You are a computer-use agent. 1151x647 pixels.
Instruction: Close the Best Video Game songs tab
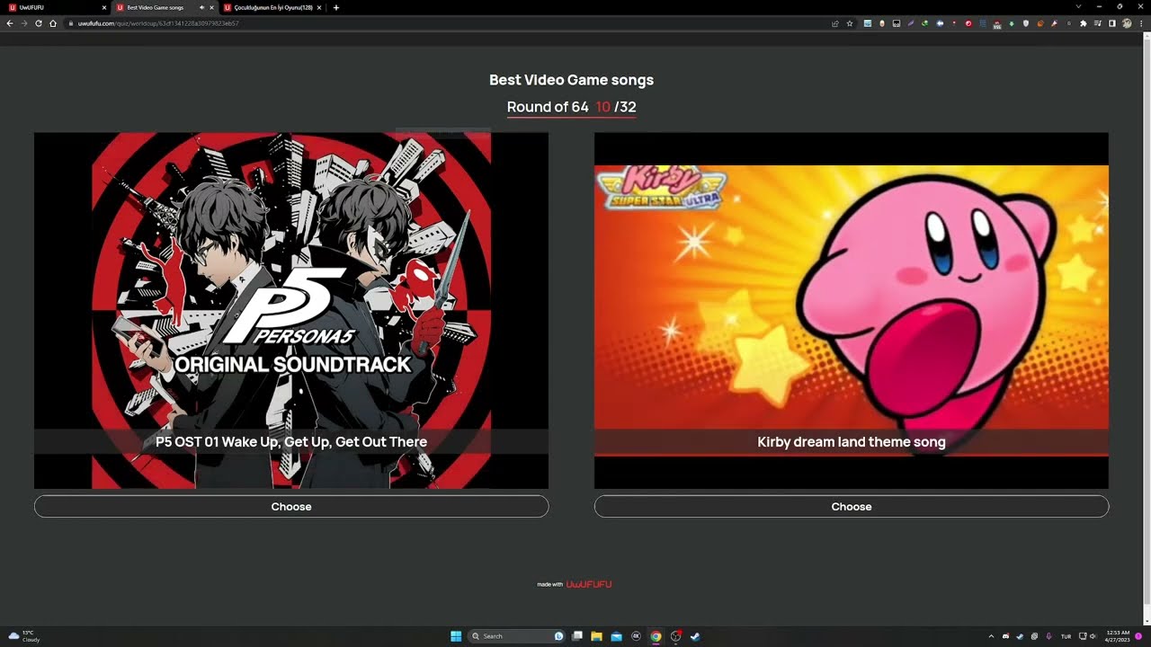click(x=212, y=7)
